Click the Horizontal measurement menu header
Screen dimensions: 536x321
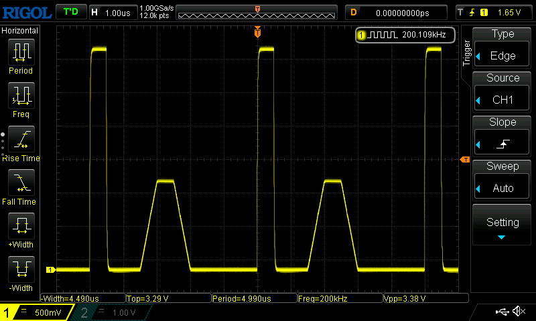19,31
